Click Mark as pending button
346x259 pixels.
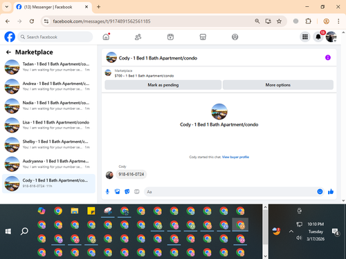point(163,85)
